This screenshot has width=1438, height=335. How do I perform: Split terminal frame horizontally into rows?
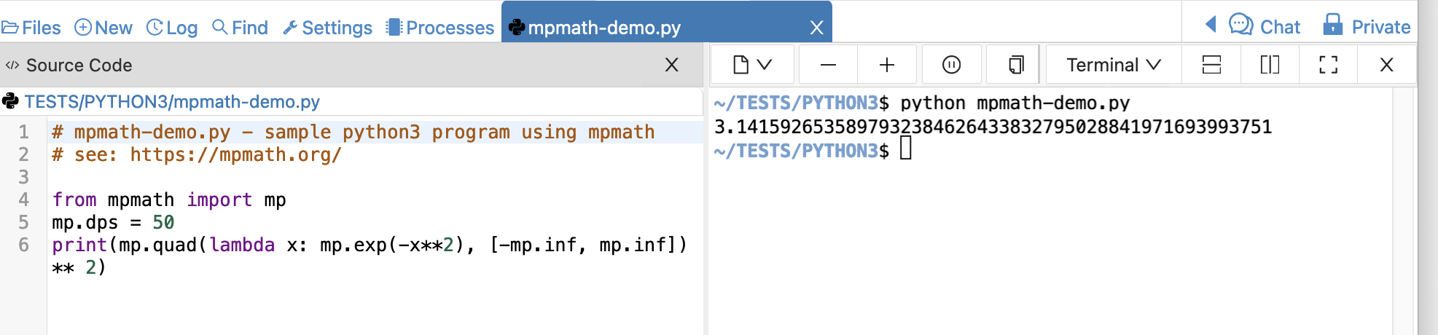coord(1211,65)
